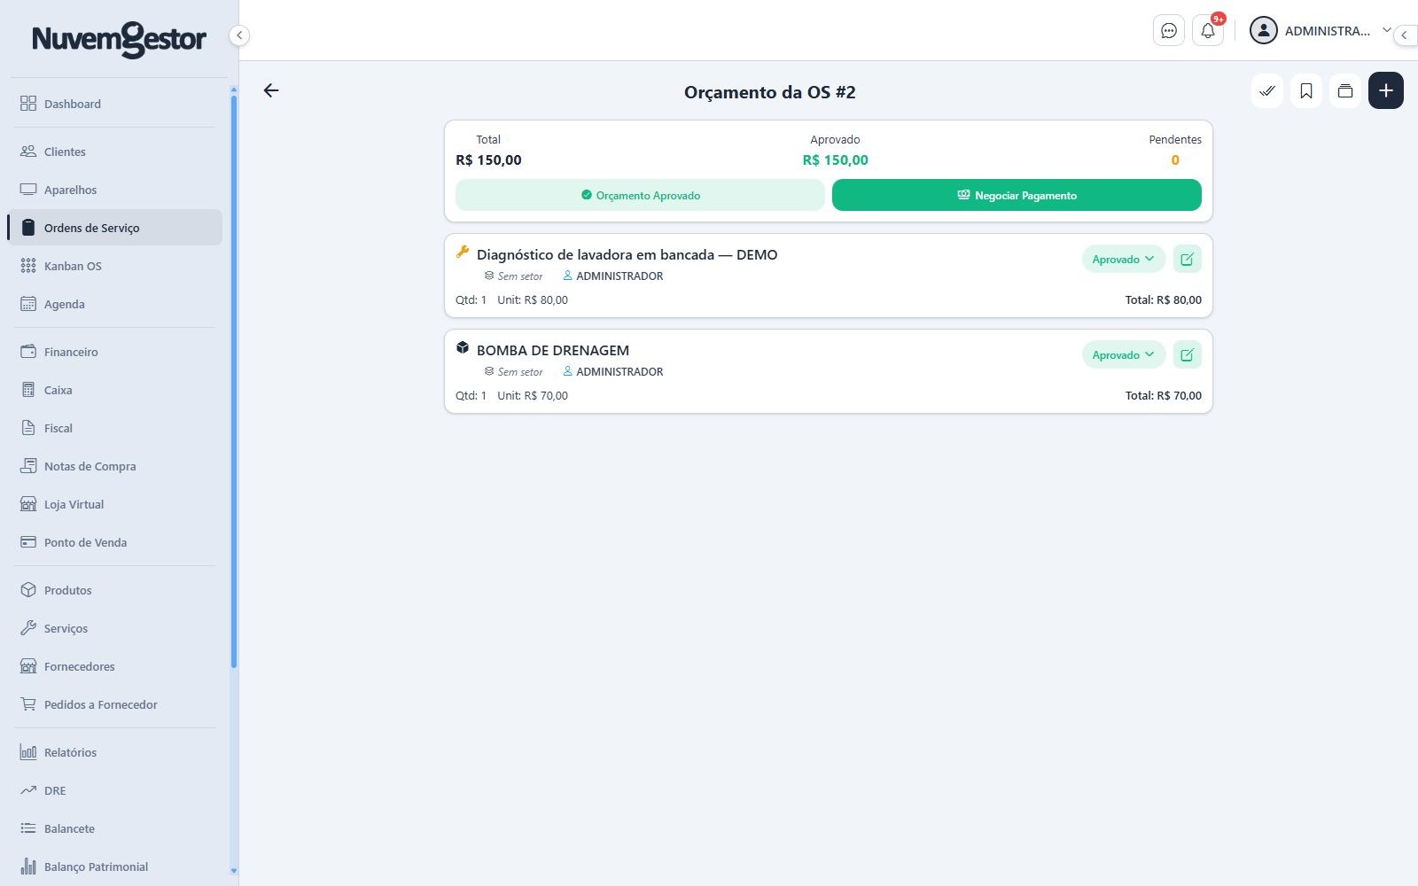This screenshot has width=1418, height=886.
Task: Open Kanban OS view
Action: coord(115,266)
